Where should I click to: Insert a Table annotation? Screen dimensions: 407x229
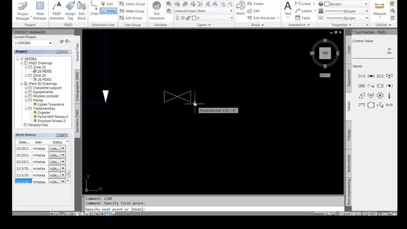click(x=303, y=18)
